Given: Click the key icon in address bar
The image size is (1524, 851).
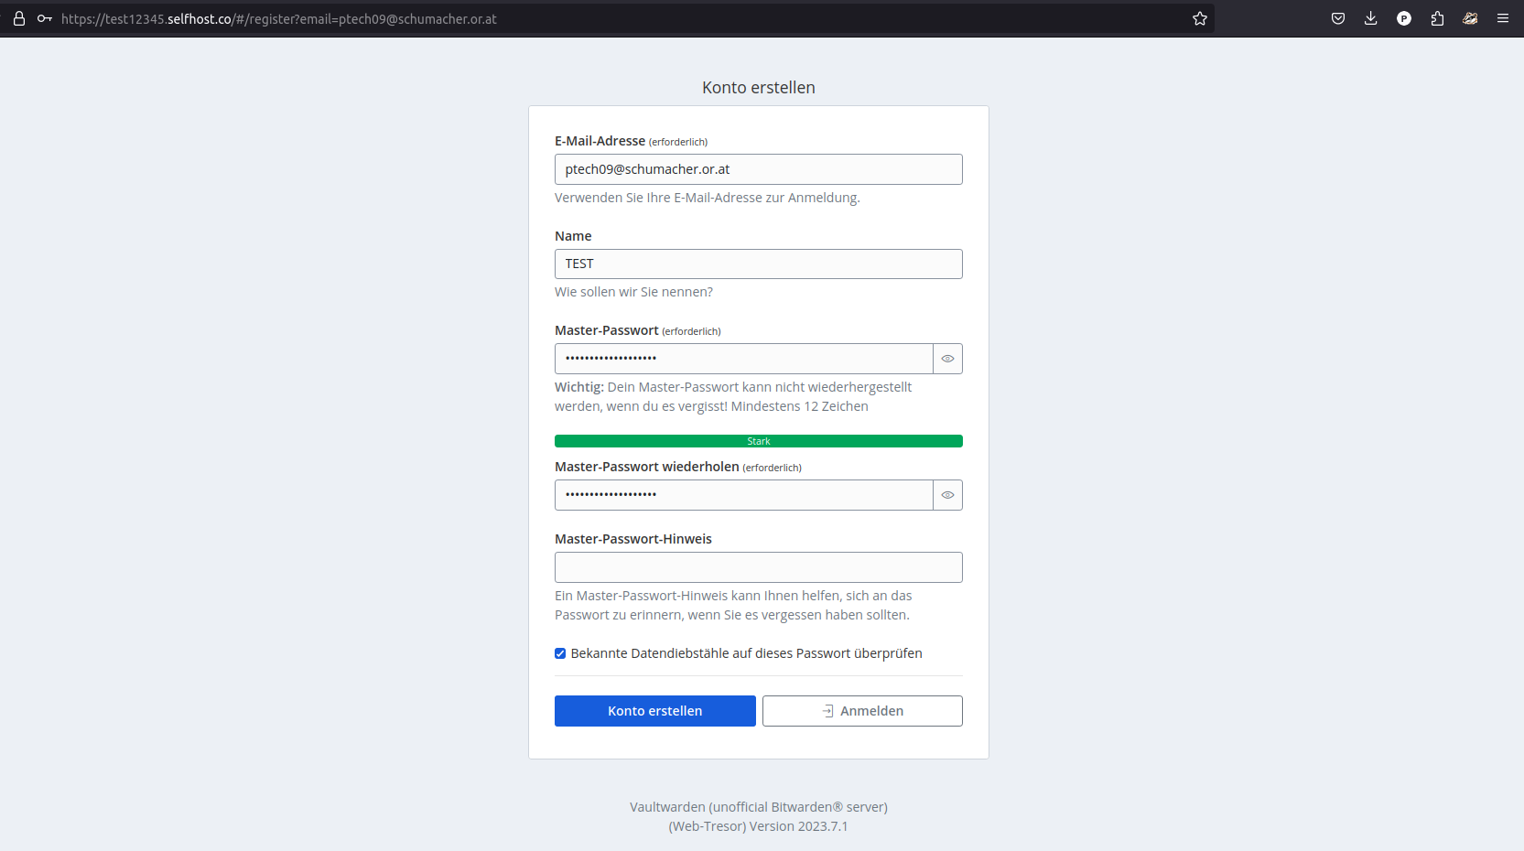Looking at the screenshot, I should [44, 18].
